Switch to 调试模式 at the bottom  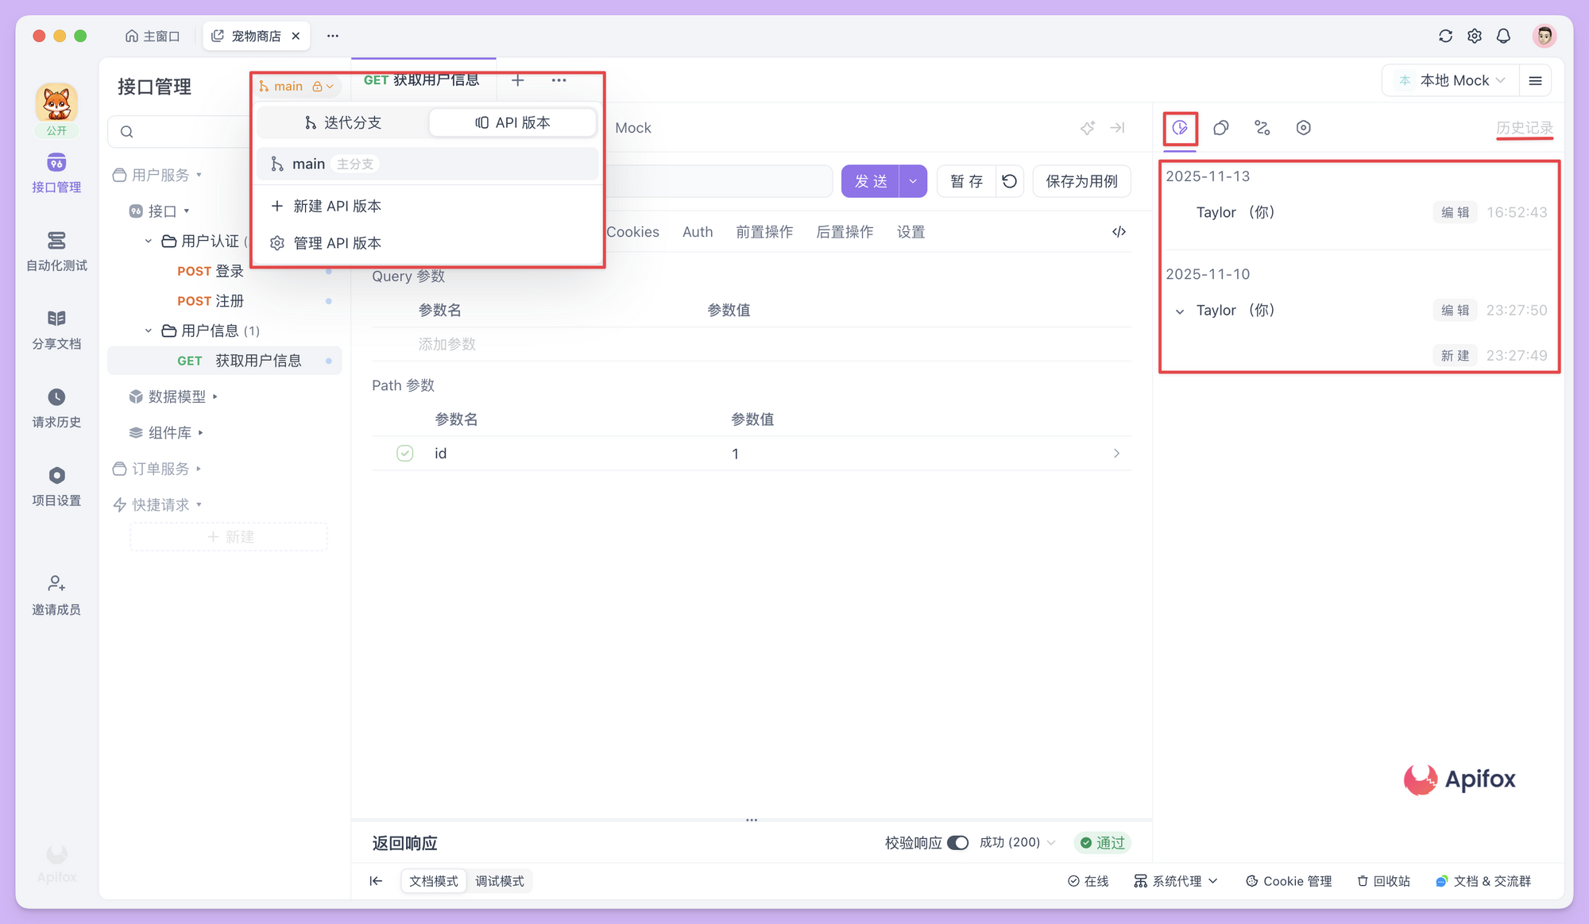(500, 880)
